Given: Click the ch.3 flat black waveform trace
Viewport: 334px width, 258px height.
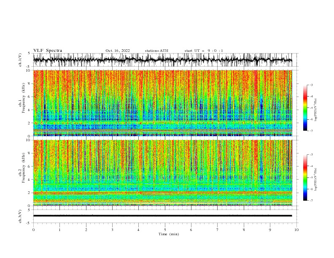Looking at the screenshot, I should tap(162, 216).
